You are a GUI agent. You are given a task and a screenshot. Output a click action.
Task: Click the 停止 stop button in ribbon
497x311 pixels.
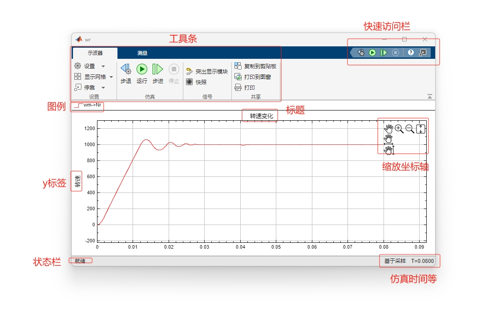coord(174,74)
